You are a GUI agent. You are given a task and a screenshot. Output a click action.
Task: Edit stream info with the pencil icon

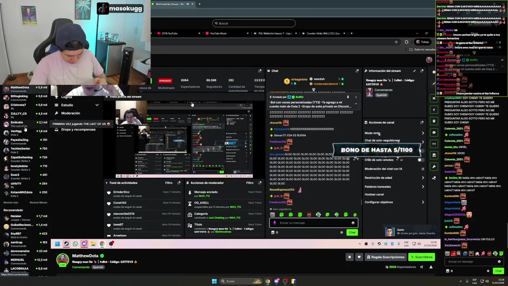pyautogui.click(x=414, y=71)
